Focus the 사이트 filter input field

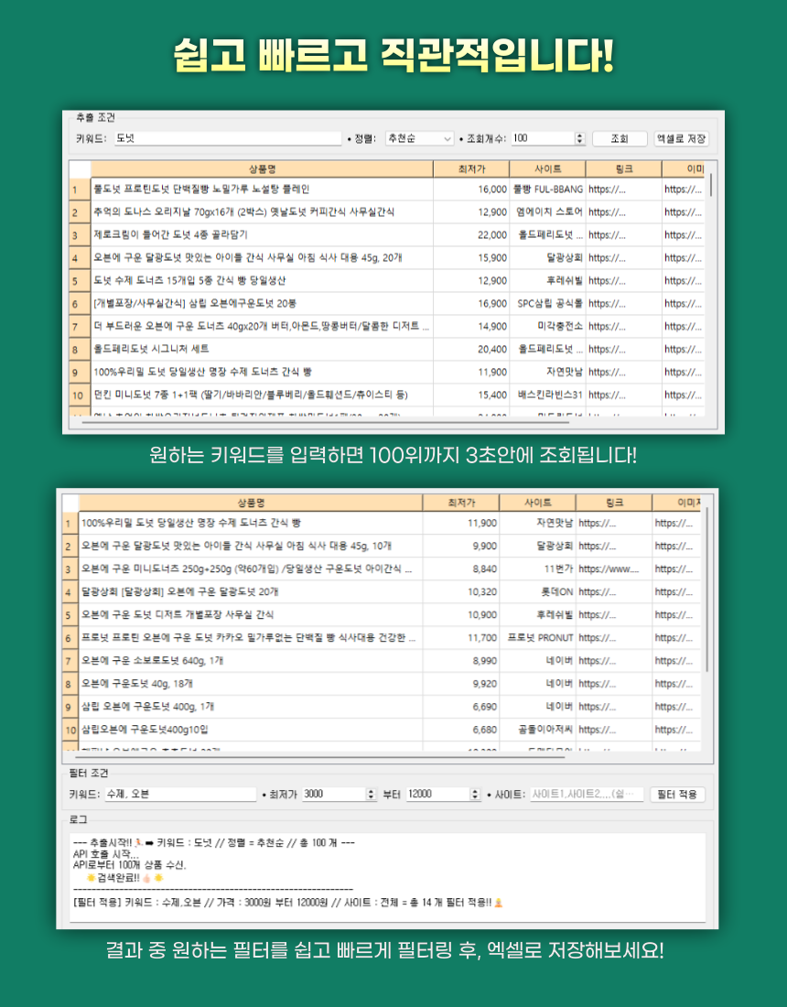click(588, 794)
